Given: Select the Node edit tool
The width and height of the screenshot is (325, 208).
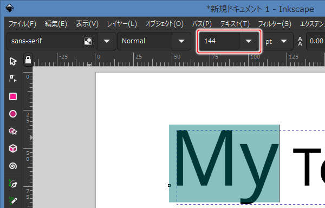Looking at the screenshot, I should [x=13, y=79].
